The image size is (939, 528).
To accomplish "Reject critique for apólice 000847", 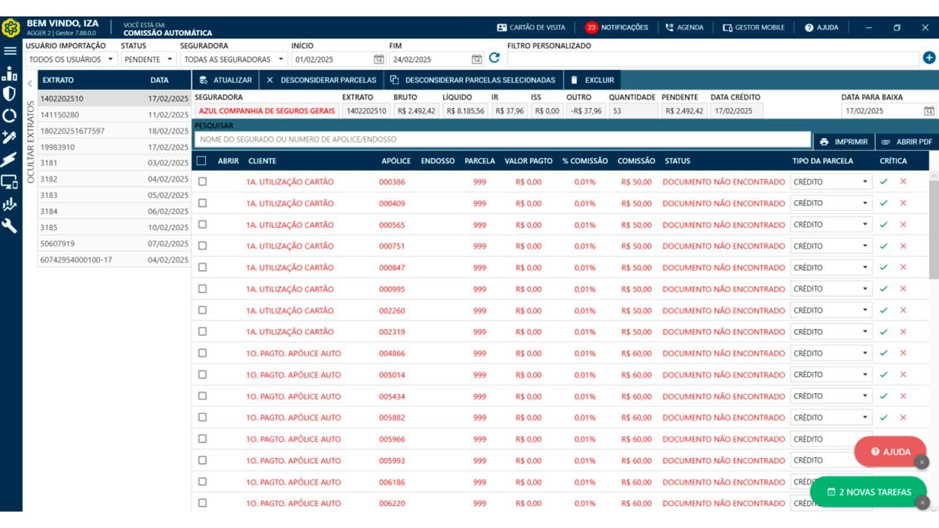I will (903, 268).
